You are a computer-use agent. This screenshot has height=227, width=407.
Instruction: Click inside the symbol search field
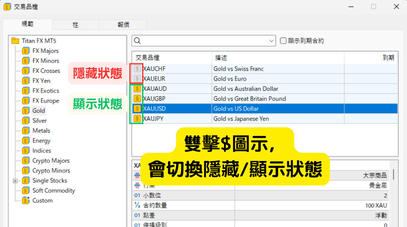point(203,41)
